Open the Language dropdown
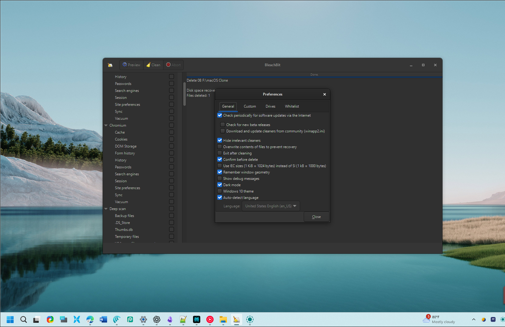 coord(271,206)
